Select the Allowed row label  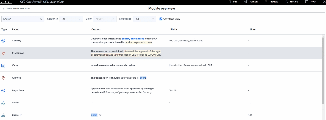pos(17,78)
